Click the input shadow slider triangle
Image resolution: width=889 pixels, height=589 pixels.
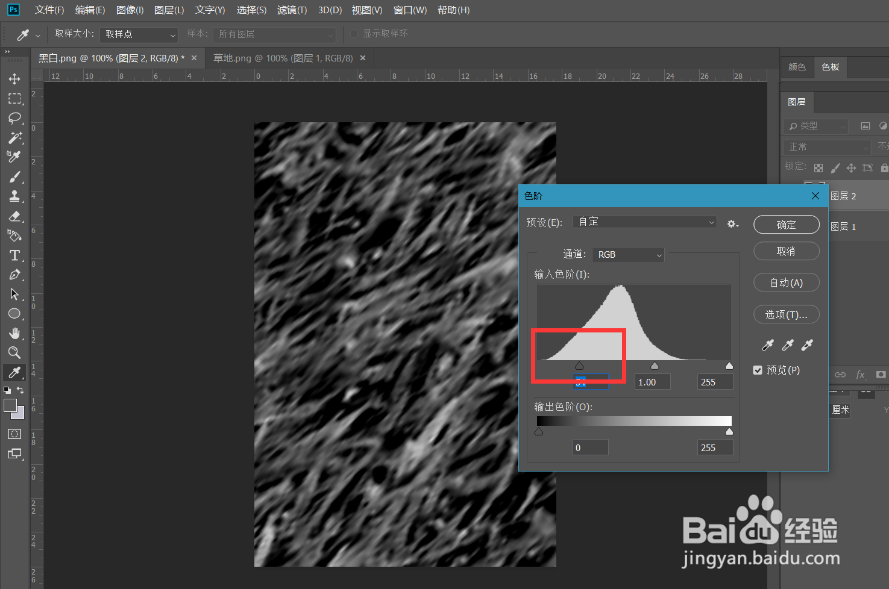coord(579,366)
